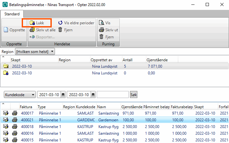
Task: Click Skriv ut alle in Hendelse group
Action: click(42, 30)
